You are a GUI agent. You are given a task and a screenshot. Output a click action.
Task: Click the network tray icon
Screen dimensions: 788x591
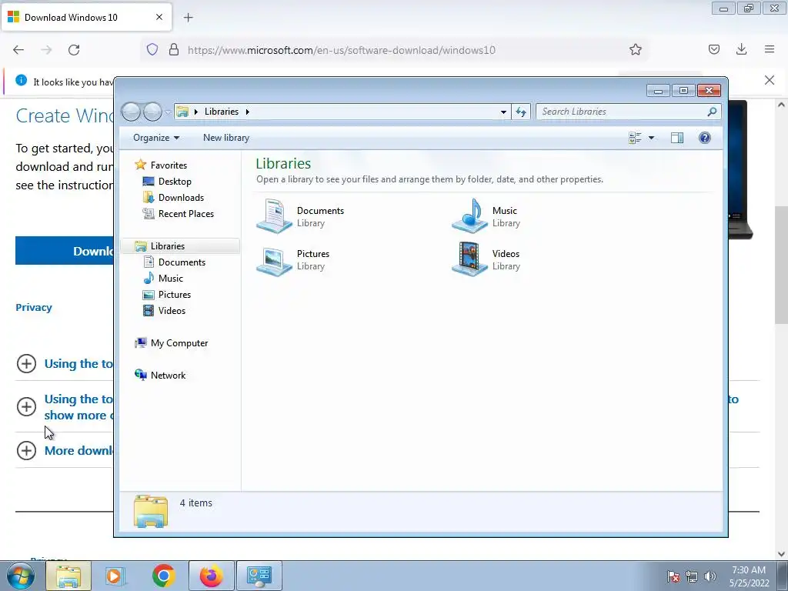(692, 576)
